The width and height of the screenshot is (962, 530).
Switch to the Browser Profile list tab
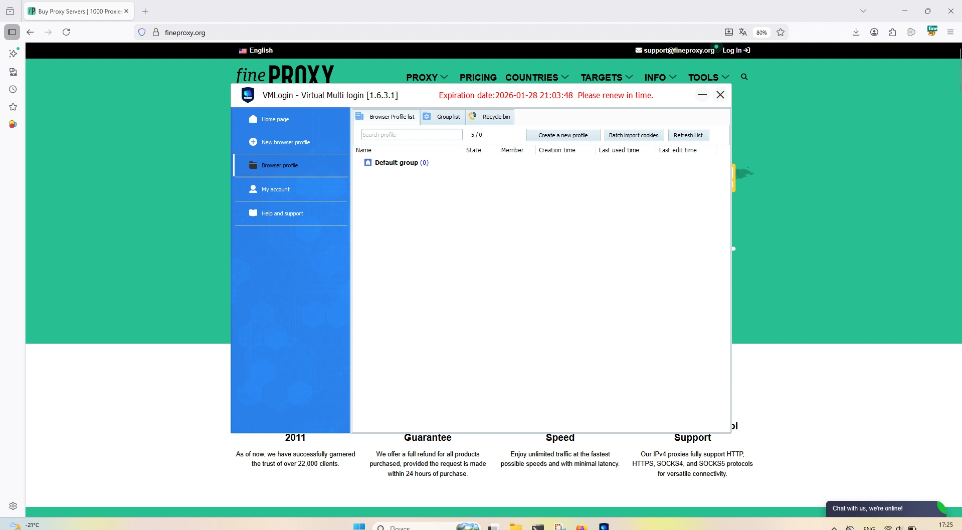click(x=386, y=117)
